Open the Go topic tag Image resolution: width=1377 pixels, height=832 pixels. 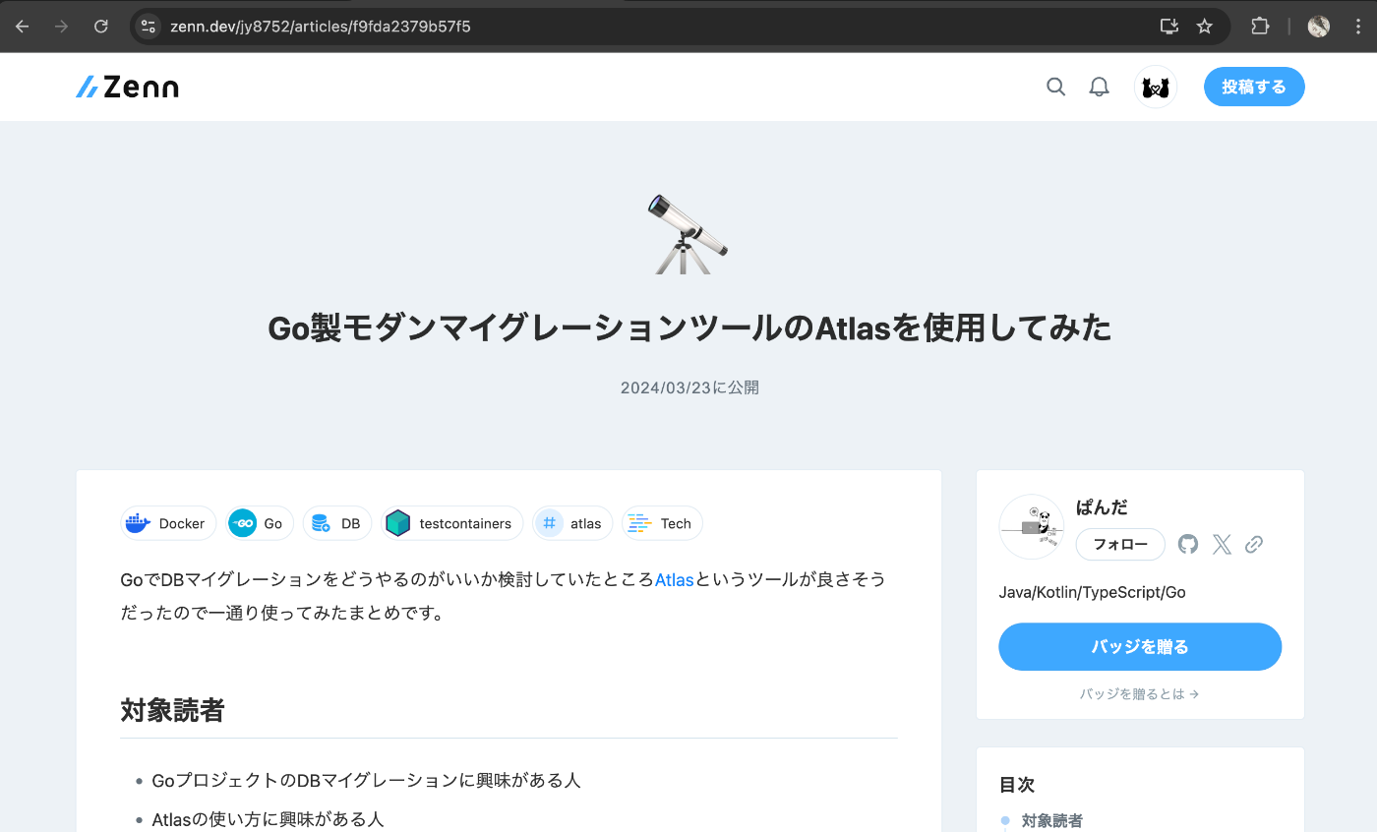(260, 523)
